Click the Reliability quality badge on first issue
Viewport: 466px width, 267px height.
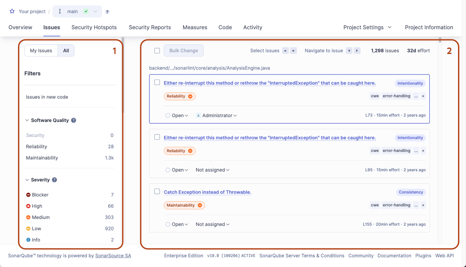coord(179,96)
